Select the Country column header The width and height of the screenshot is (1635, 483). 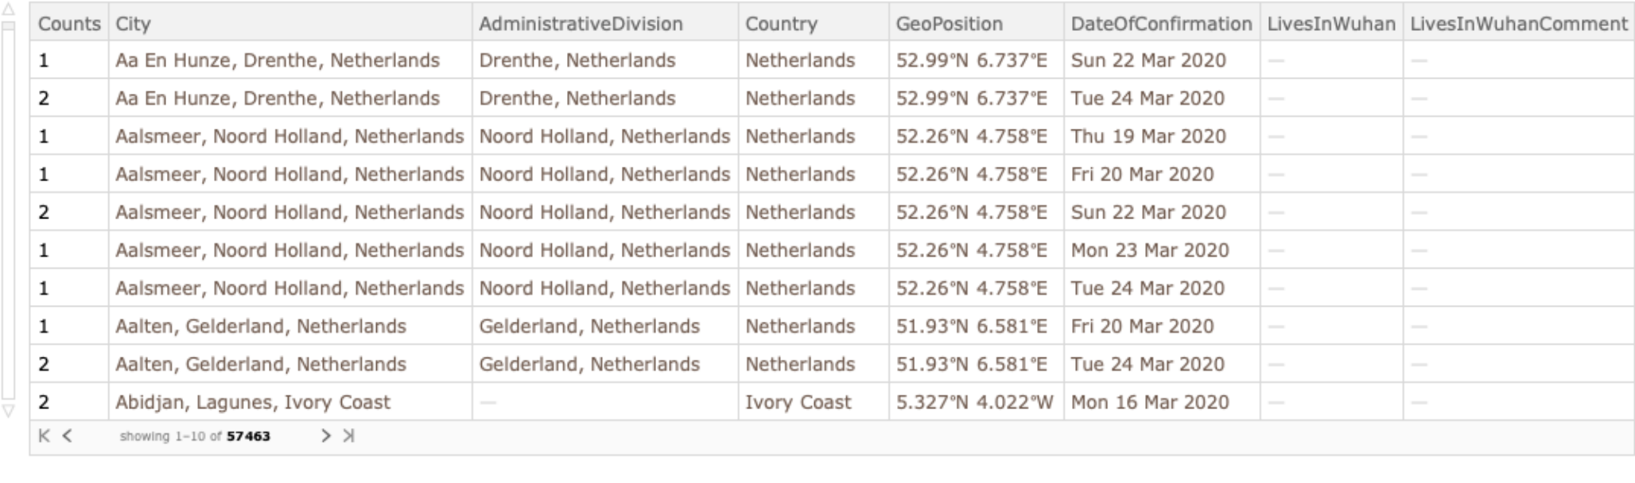click(781, 24)
